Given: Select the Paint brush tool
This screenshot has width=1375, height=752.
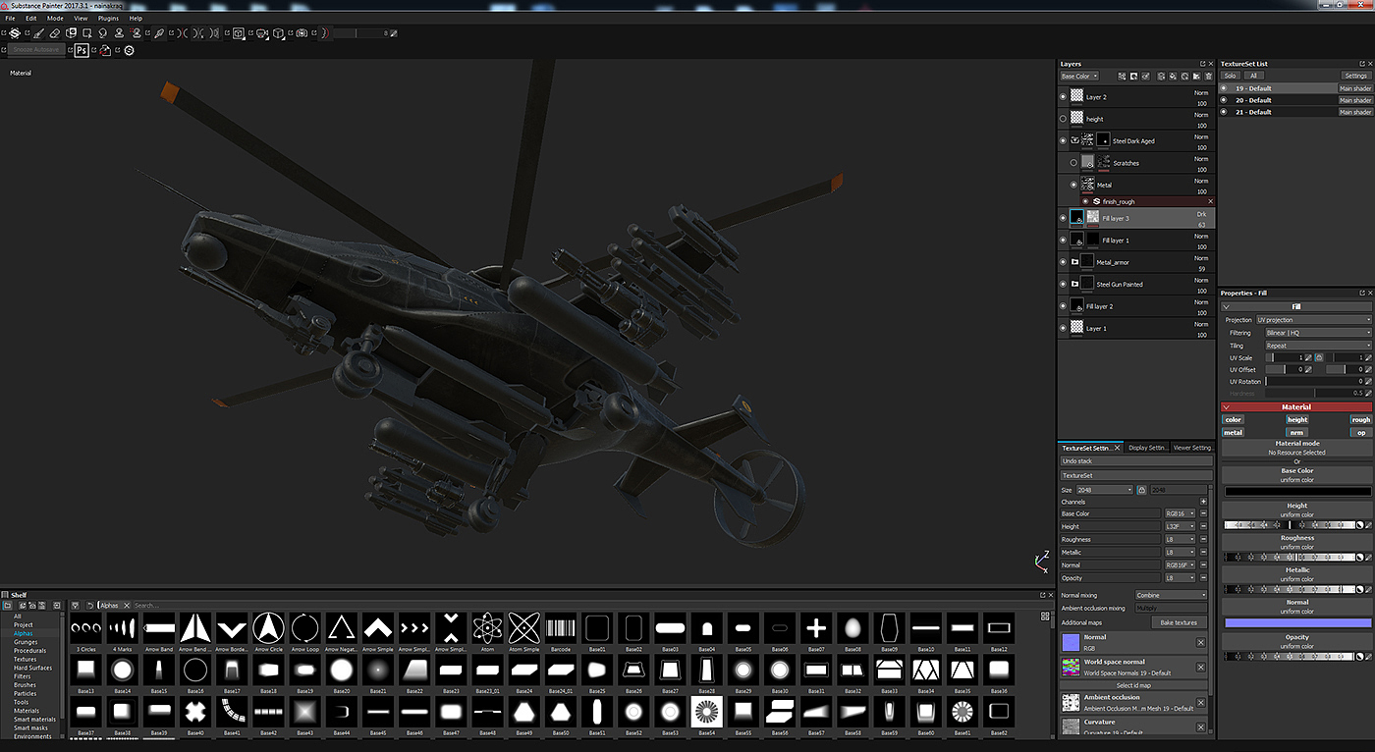Looking at the screenshot, I should pos(38,32).
